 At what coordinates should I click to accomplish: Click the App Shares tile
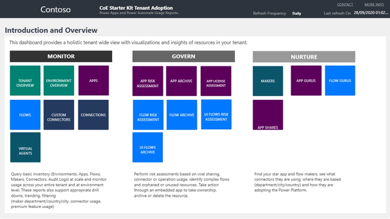pos(268,115)
